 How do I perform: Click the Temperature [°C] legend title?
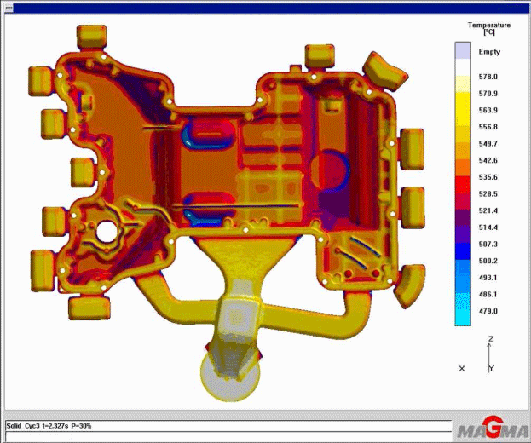[489, 29]
